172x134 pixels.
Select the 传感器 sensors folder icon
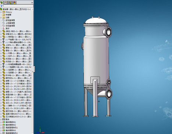4,15
